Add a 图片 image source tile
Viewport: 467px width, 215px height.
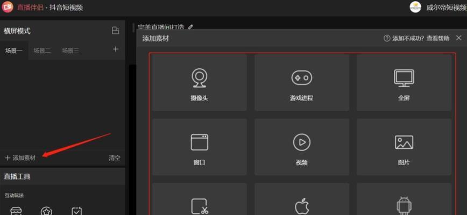coord(404,147)
